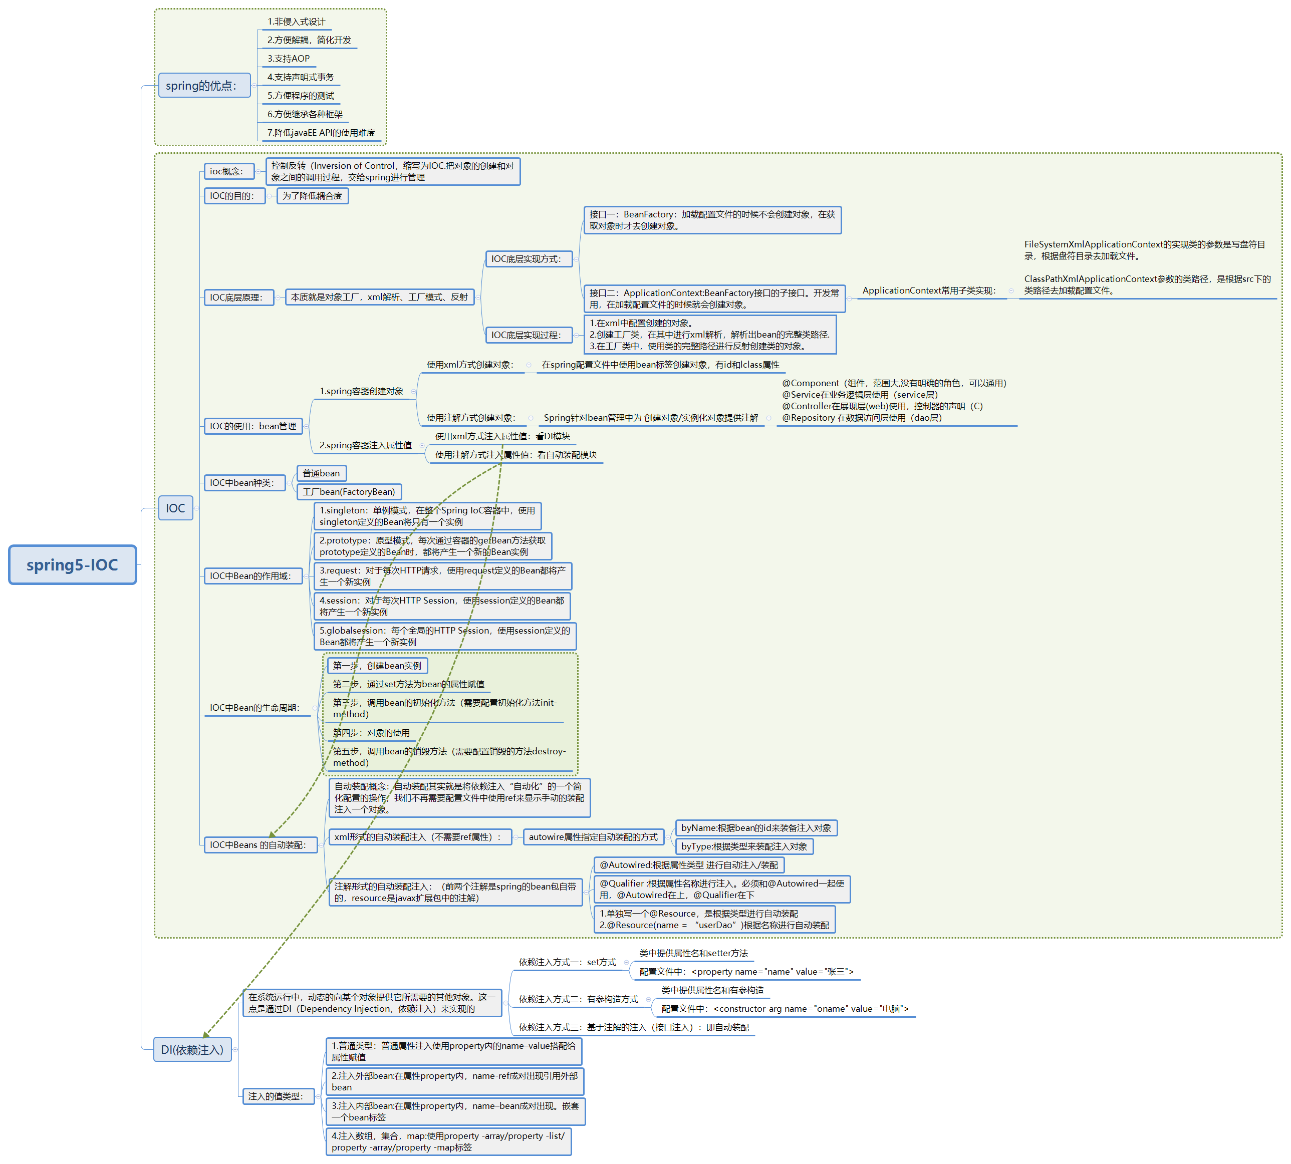Collapse the toggle beside IOC中Bean的生命周期
Screen dimensions: 1291x1164
point(314,708)
